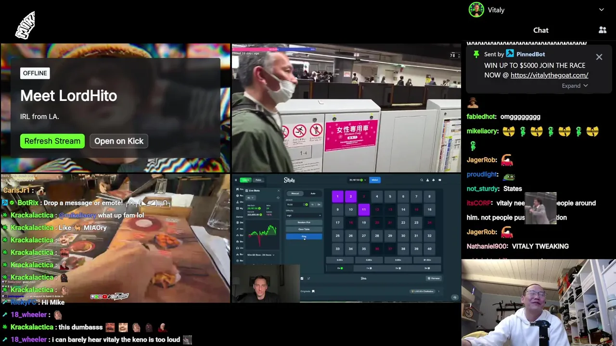
Task: Click username mikeliaory in chat
Action: pos(482,131)
